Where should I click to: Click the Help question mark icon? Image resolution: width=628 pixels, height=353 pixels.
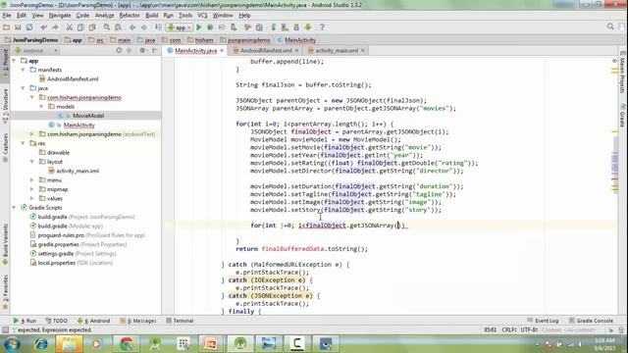coord(322,27)
